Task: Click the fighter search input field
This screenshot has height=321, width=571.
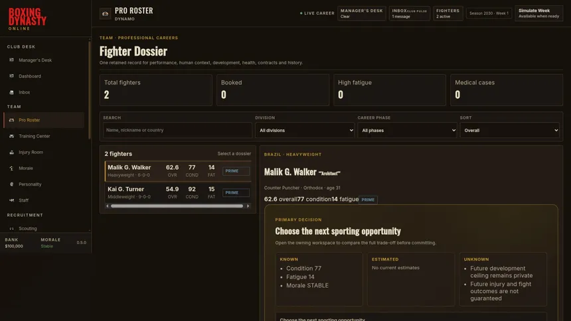Action: point(177,130)
